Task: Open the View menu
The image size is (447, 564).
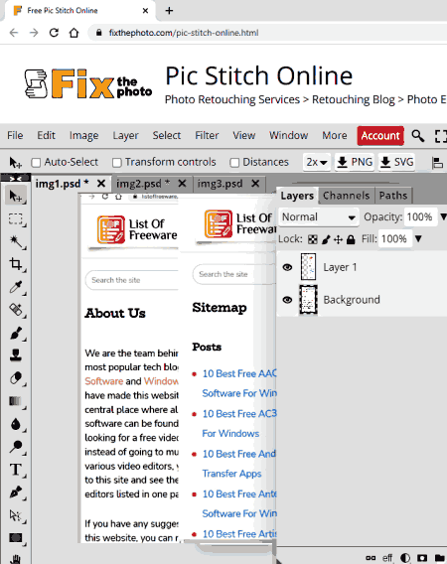Action: pyautogui.click(x=244, y=136)
